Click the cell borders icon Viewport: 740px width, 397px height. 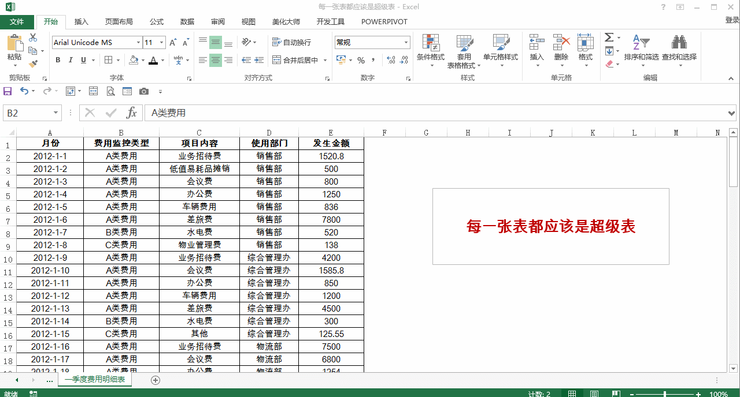[108, 60]
